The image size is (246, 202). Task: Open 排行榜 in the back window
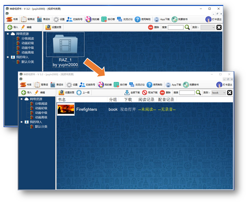108,19
